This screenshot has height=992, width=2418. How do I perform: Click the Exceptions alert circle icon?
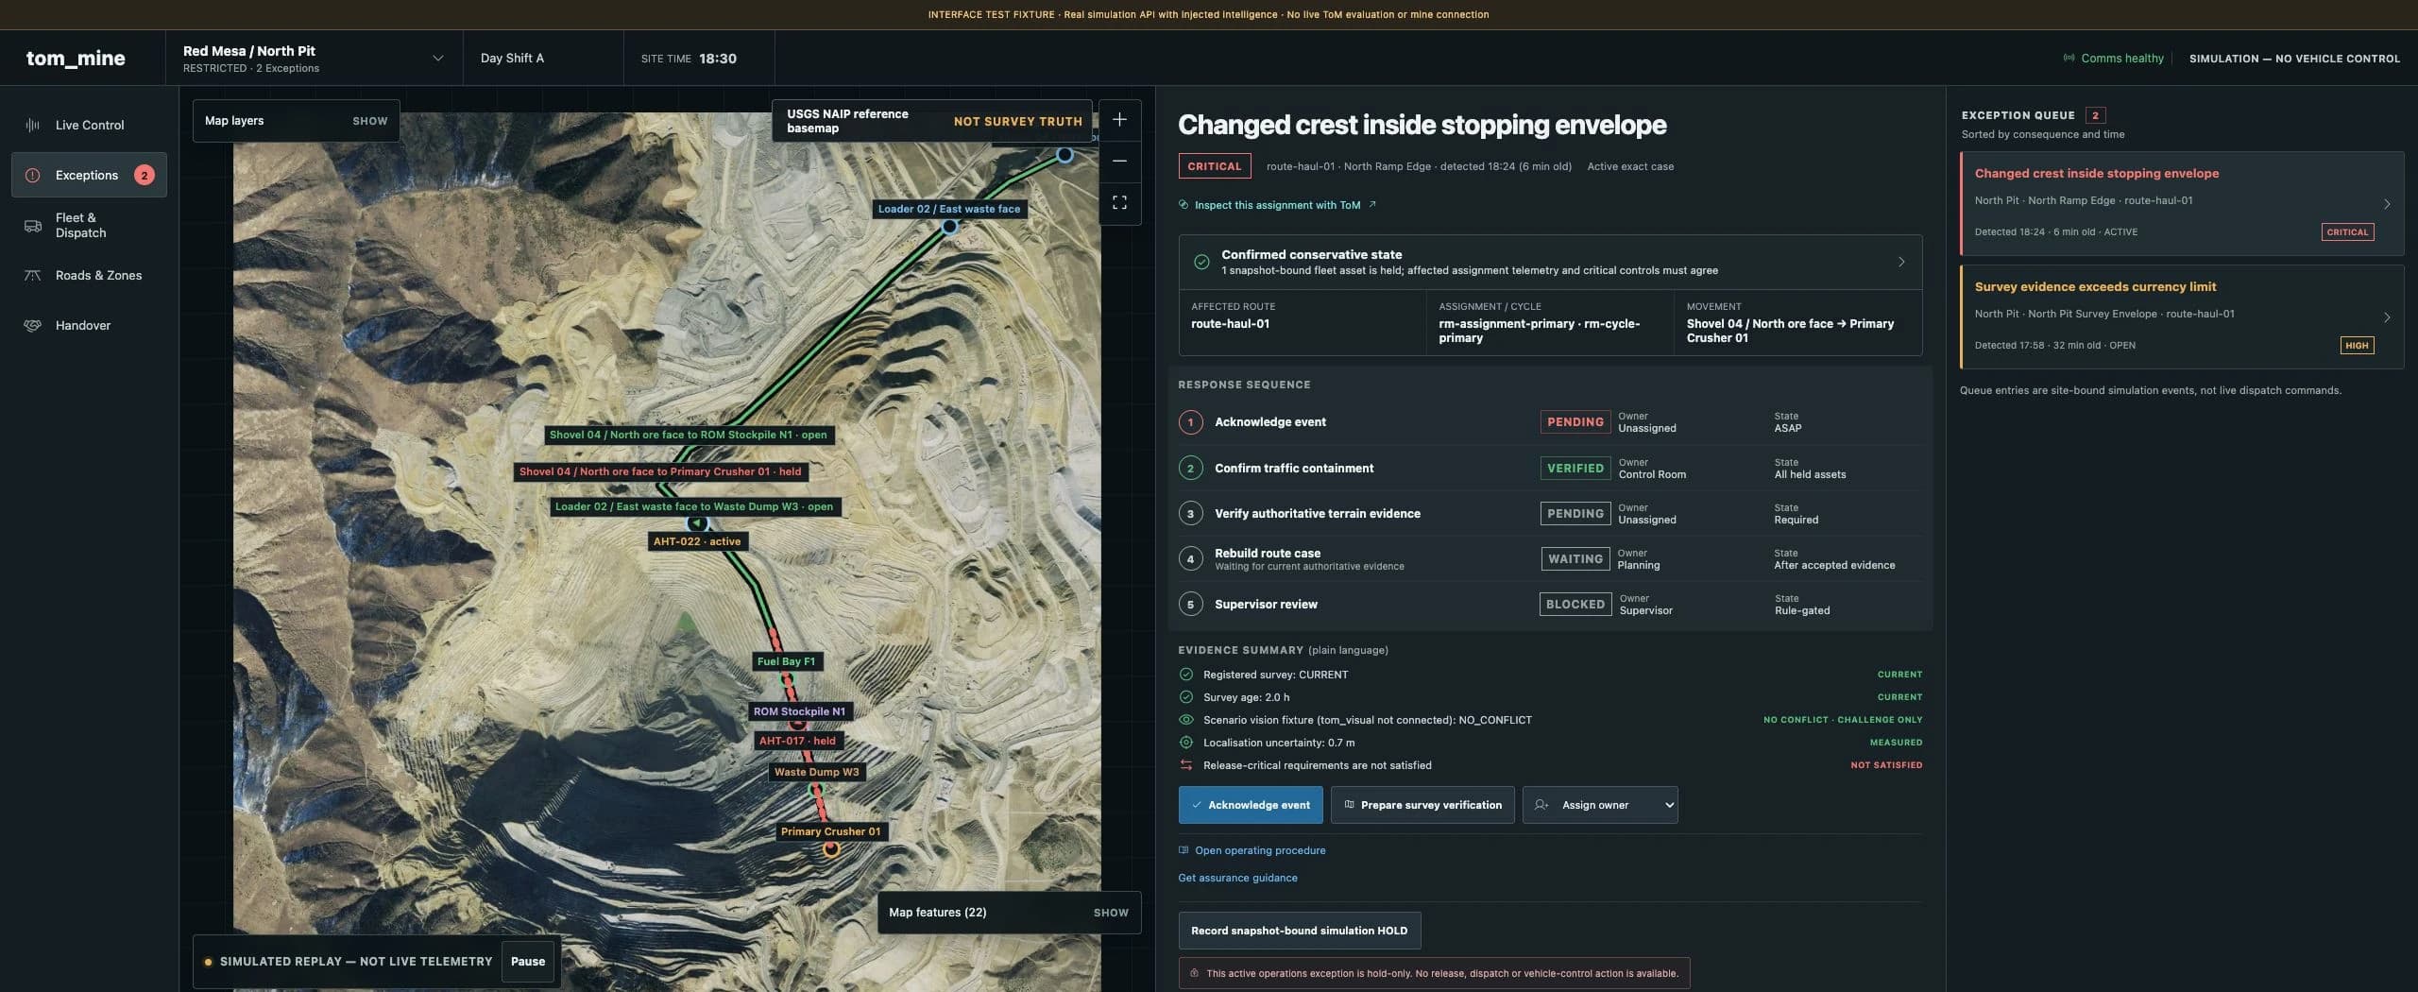click(x=33, y=175)
